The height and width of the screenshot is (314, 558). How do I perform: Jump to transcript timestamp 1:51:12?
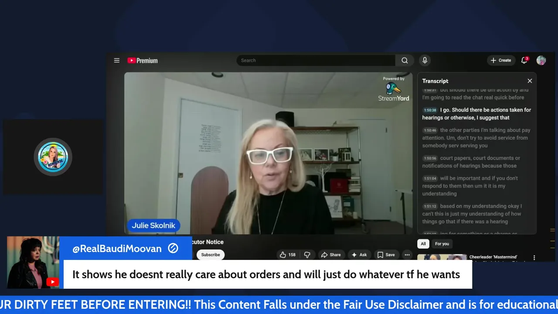tap(430, 206)
